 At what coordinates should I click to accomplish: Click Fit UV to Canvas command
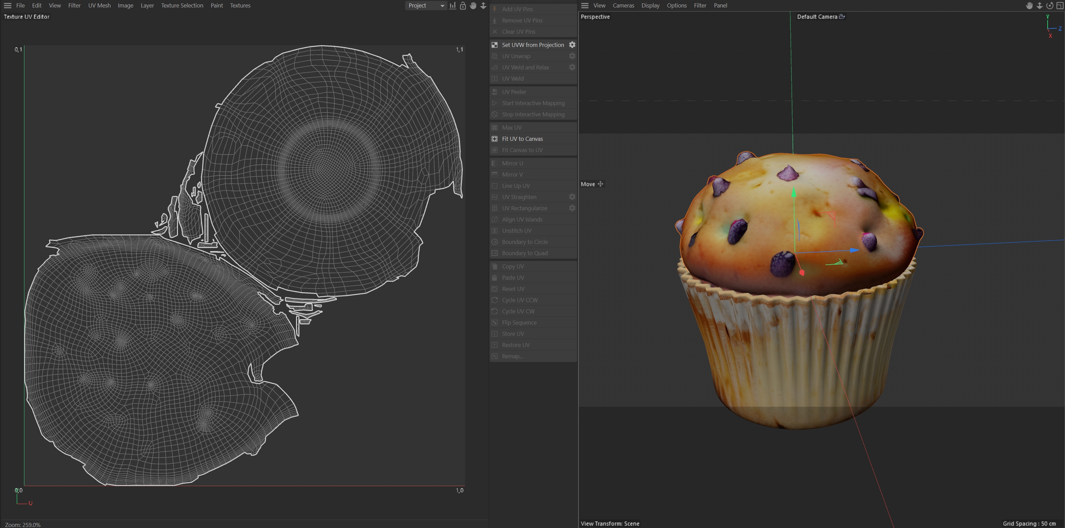[522, 138]
